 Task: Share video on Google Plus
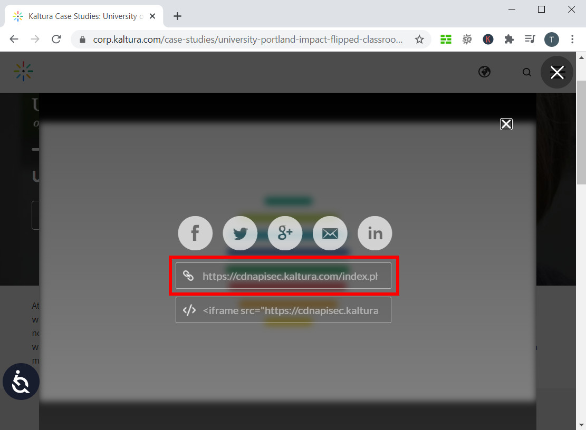tap(285, 233)
